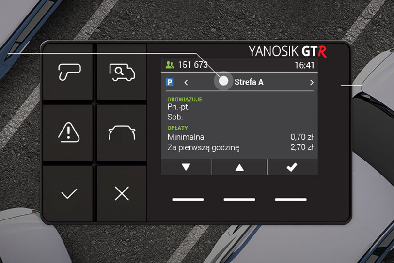Tap the soft key under the on-screen checkmark
Viewport: 394px width, 263px height.
291,200
